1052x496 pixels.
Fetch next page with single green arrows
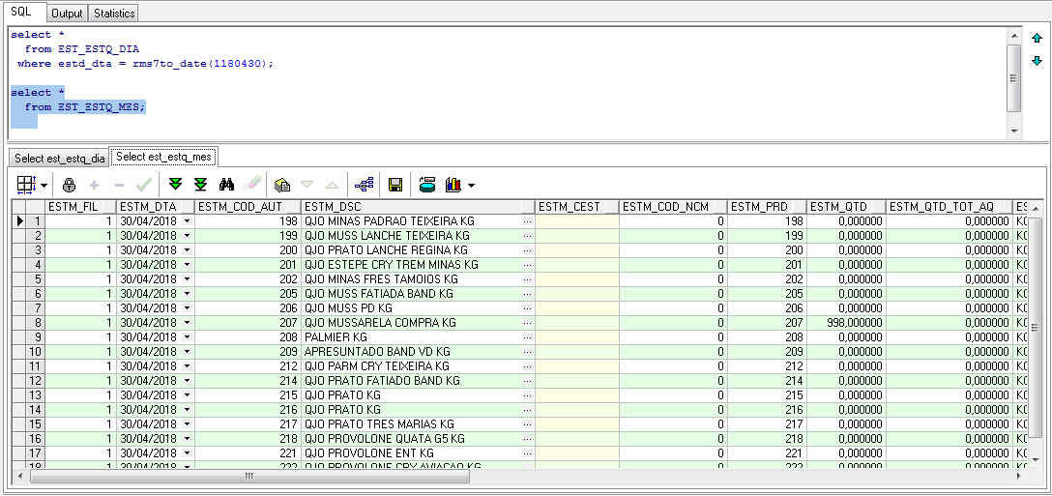pyautogui.click(x=176, y=184)
